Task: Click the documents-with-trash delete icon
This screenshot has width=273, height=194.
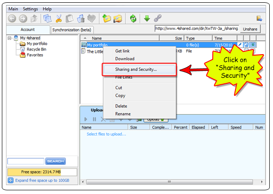Action: click(x=81, y=19)
